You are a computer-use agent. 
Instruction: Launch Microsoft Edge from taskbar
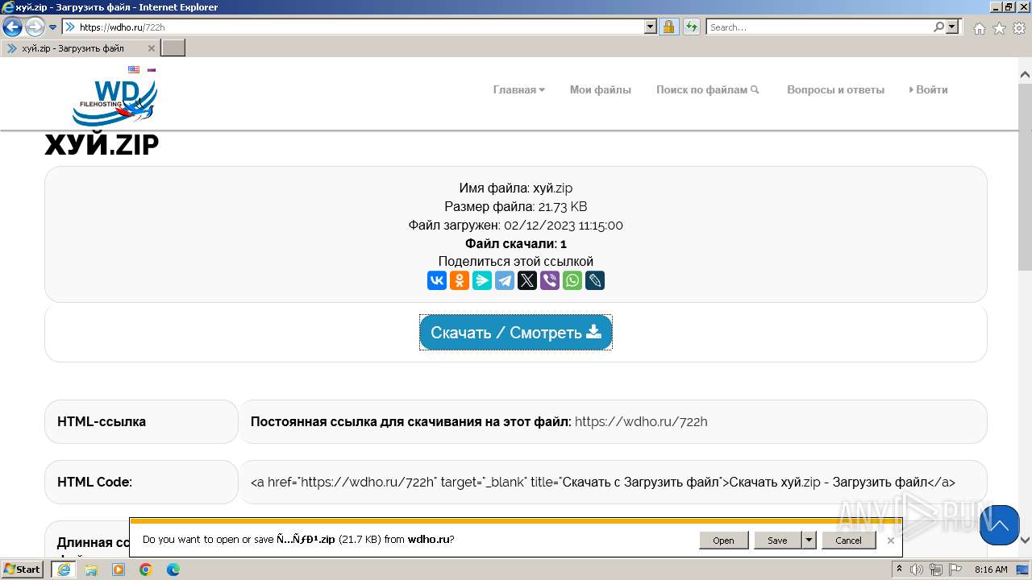[173, 570]
